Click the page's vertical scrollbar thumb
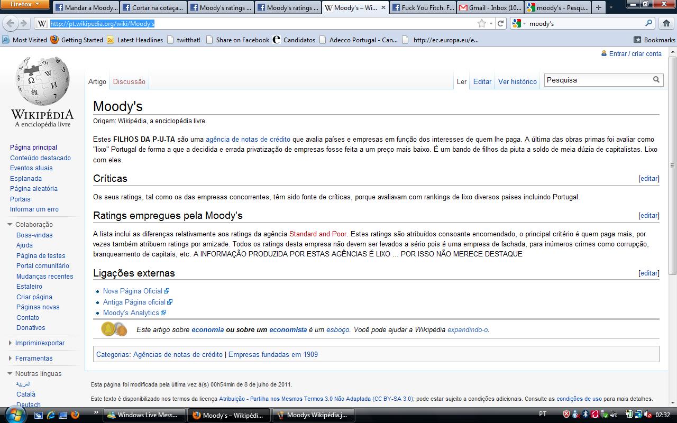Image resolution: width=677 pixels, height=423 pixels. pyautogui.click(x=672, y=165)
